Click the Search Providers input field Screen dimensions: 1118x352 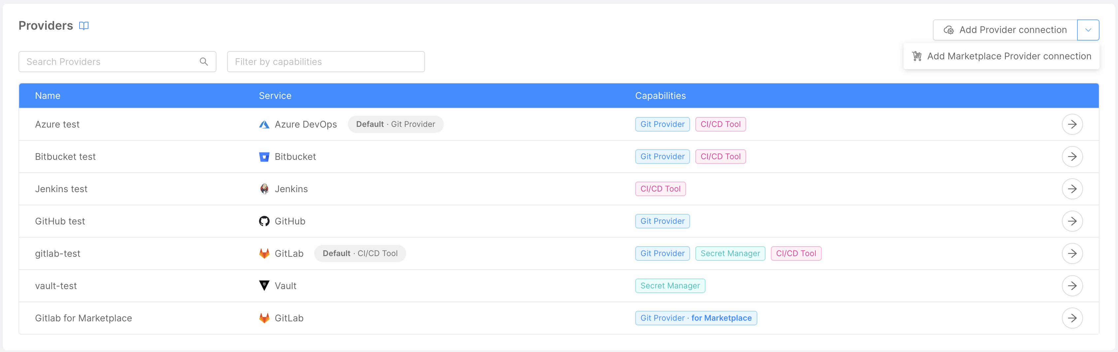[x=109, y=62]
